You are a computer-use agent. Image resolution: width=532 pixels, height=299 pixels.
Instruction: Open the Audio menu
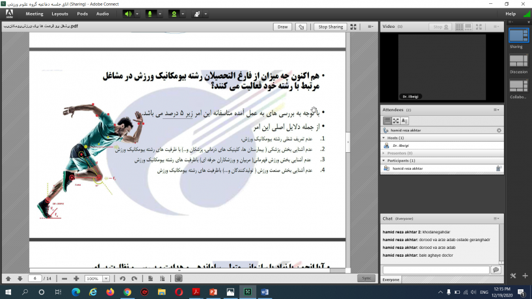pyautogui.click(x=103, y=14)
